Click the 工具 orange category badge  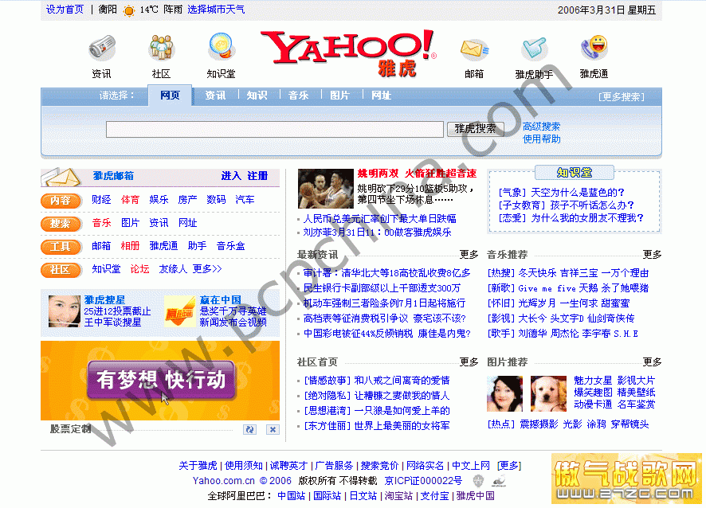[x=61, y=247]
